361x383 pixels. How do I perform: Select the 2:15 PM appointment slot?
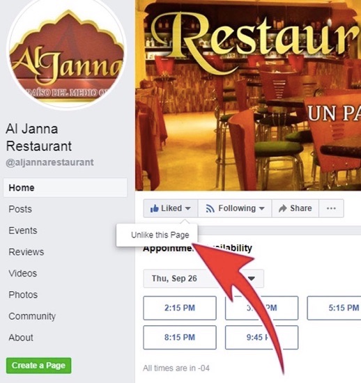coord(180,308)
